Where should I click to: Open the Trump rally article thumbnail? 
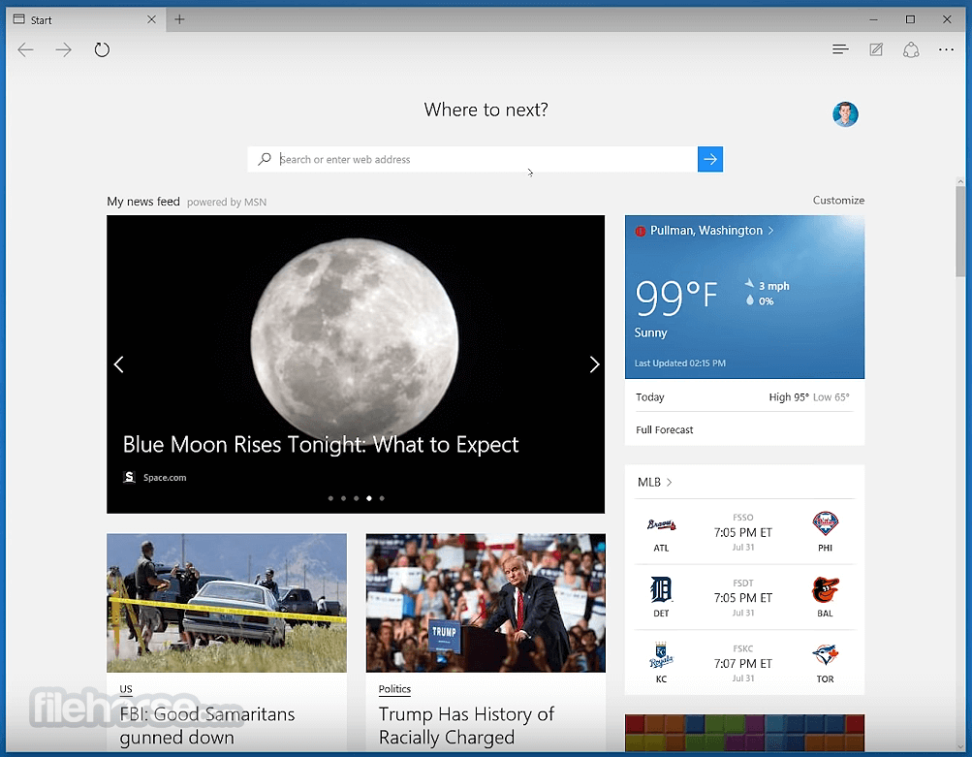(x=486, y=603)
